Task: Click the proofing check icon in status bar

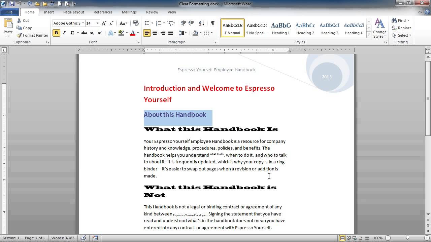Action: tap(83, 238)
